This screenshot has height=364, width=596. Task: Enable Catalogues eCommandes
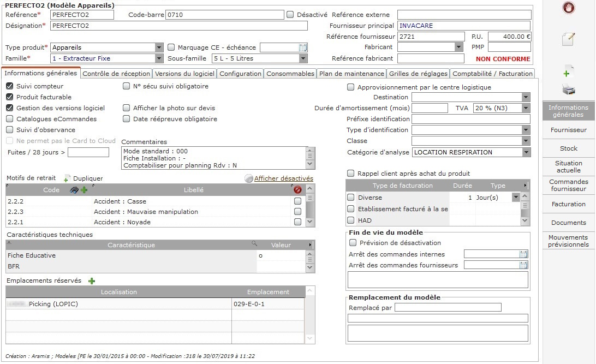pos(9,119)
